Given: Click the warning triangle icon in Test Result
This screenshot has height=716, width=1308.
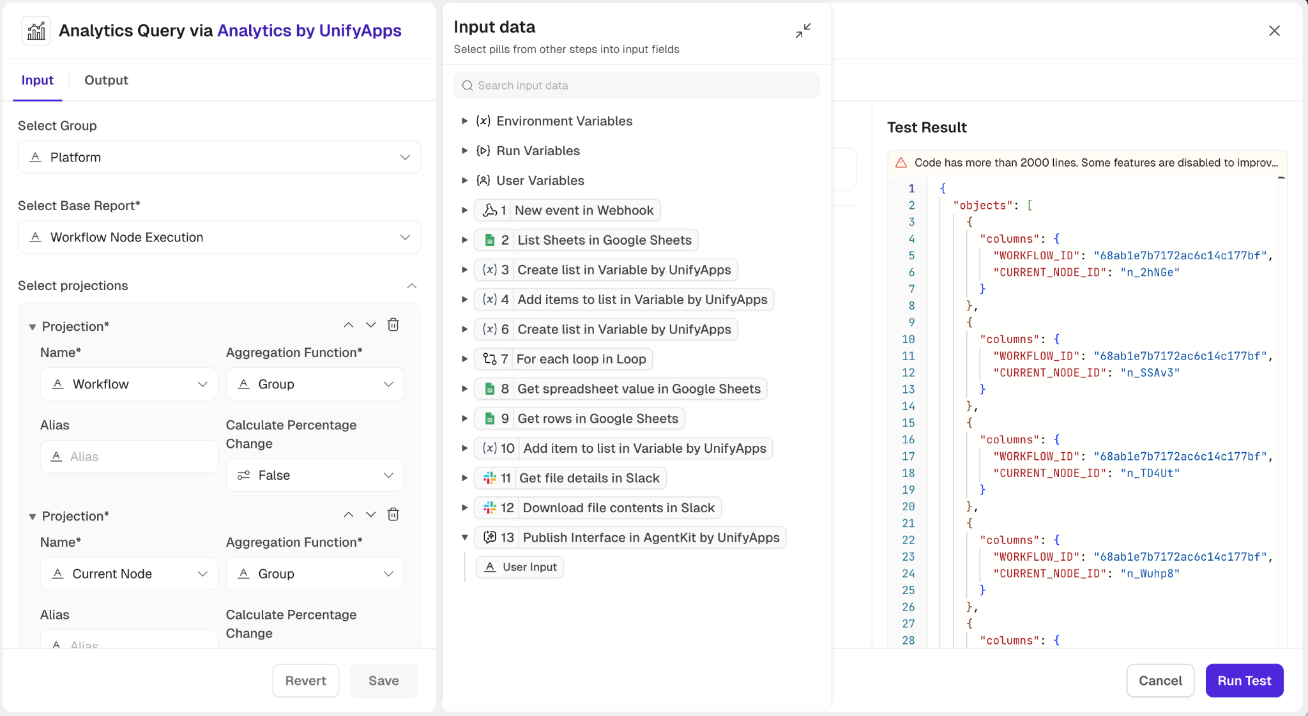Looking at the screenshot, I should (x=901, y=163).
